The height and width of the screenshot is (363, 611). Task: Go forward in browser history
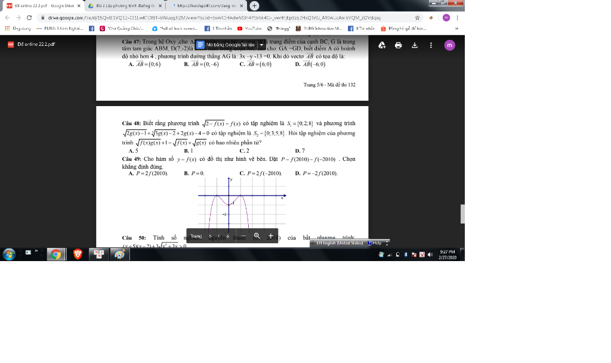point(18,17)
